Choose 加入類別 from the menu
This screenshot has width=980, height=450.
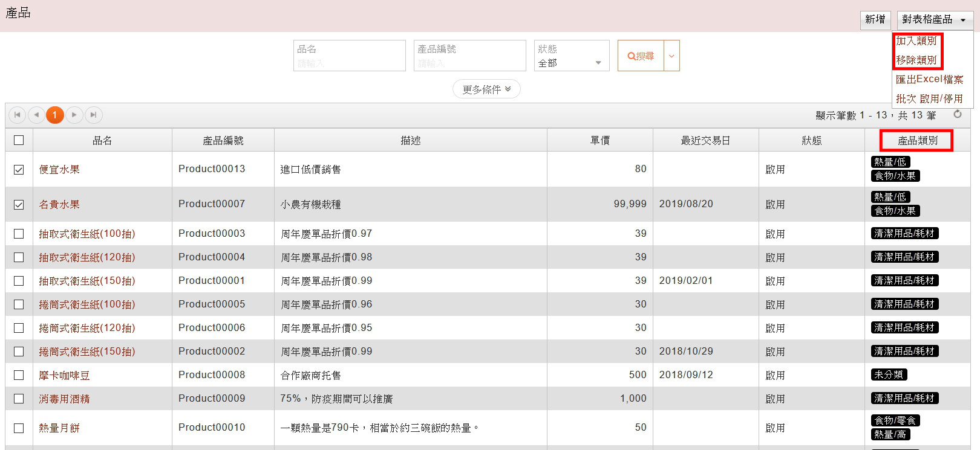pos(916,41)
